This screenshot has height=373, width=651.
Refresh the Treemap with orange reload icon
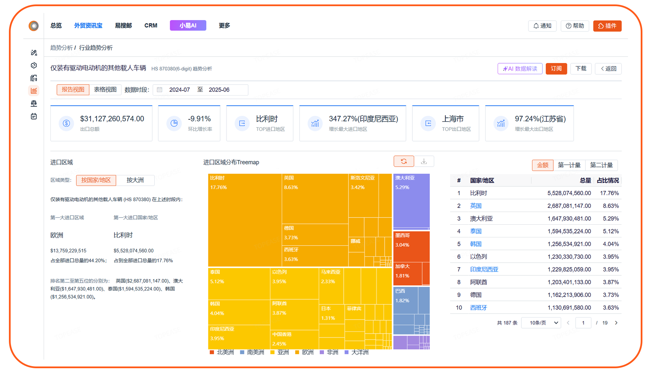click(x=404, y=161)
